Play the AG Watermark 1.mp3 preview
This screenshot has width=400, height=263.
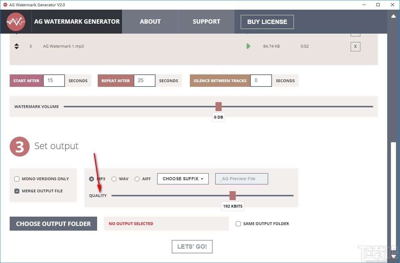pos(248,46)
